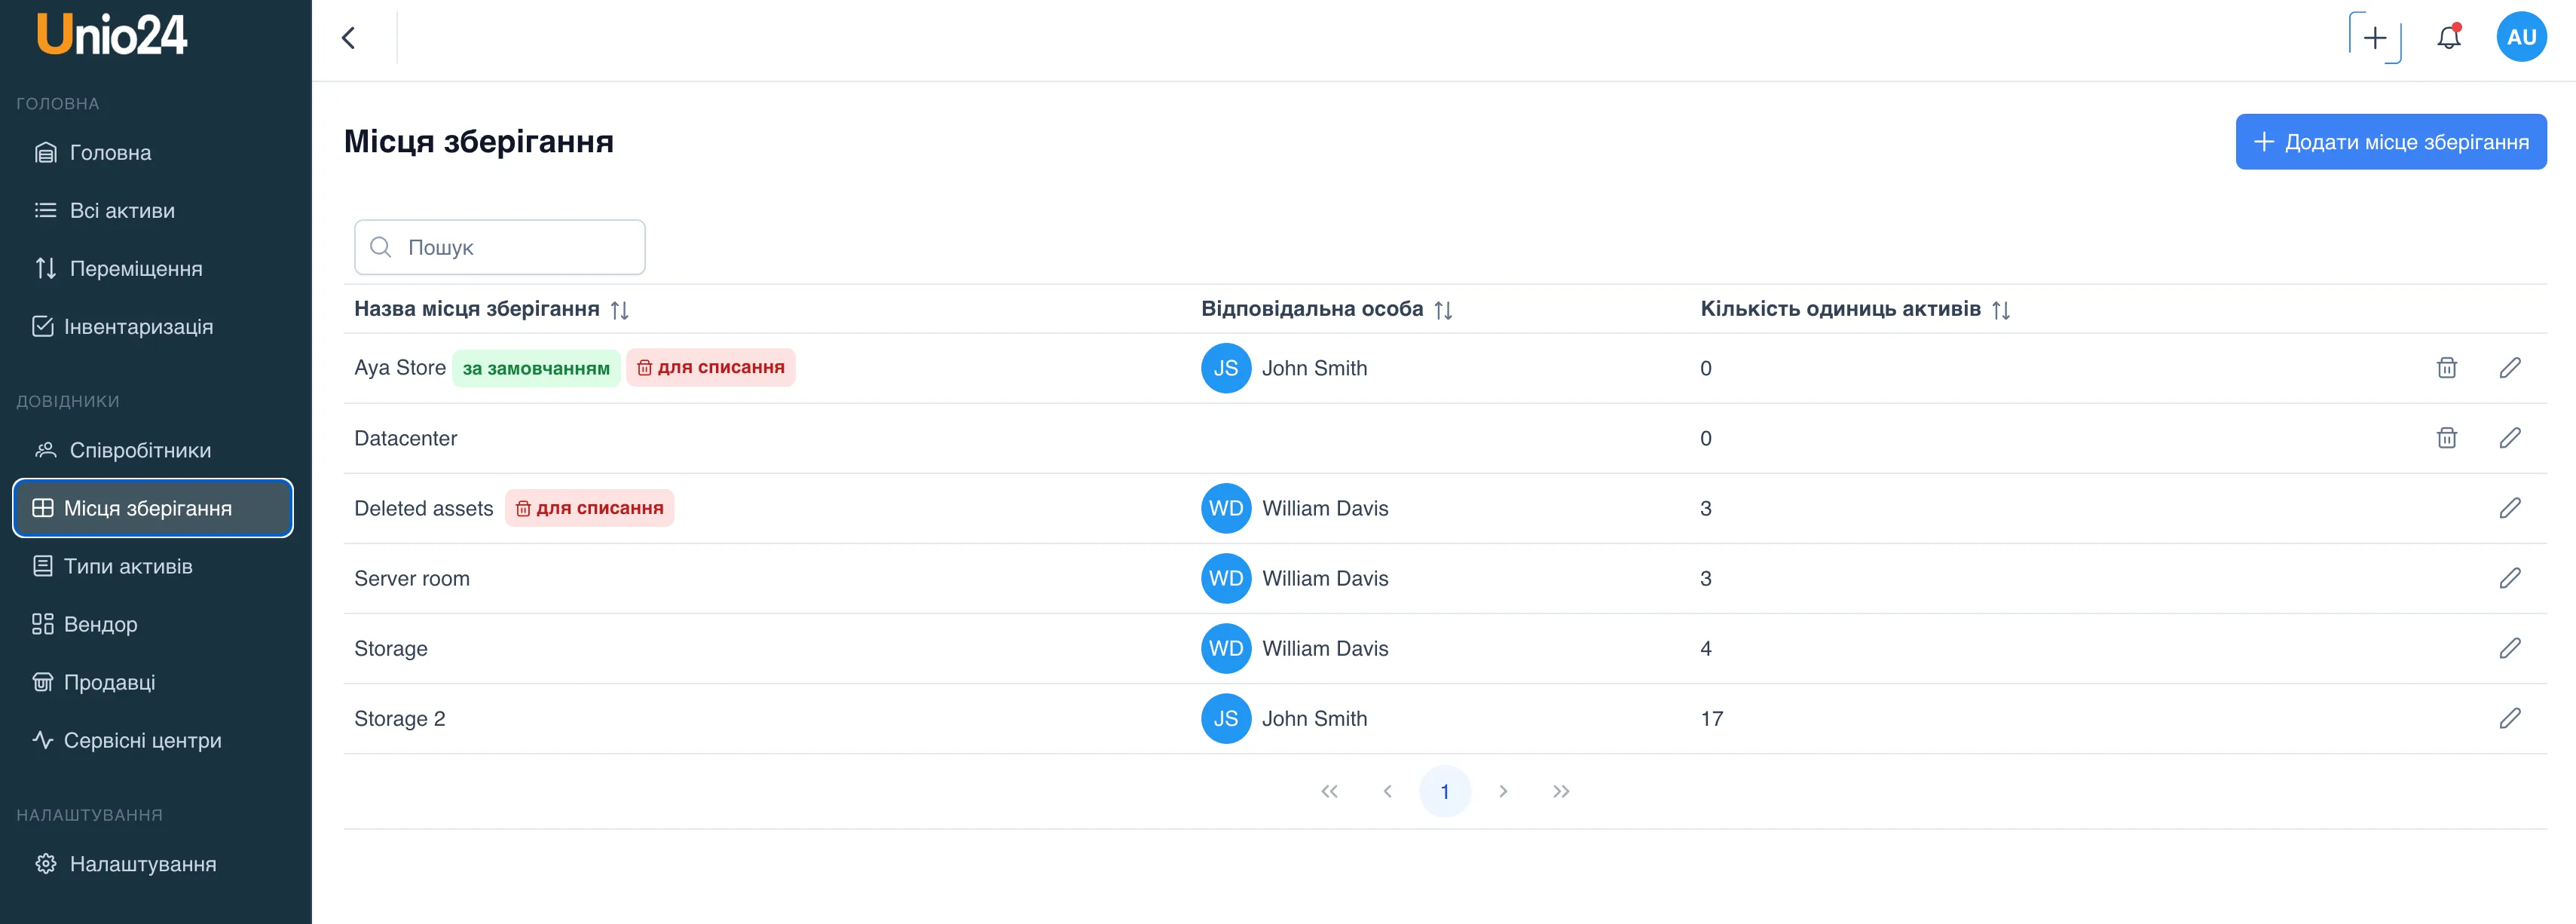This screenshot has width=2576, height=924.
Task: Click Додати місце зберігання button
Action: (x=2390, y=142)
